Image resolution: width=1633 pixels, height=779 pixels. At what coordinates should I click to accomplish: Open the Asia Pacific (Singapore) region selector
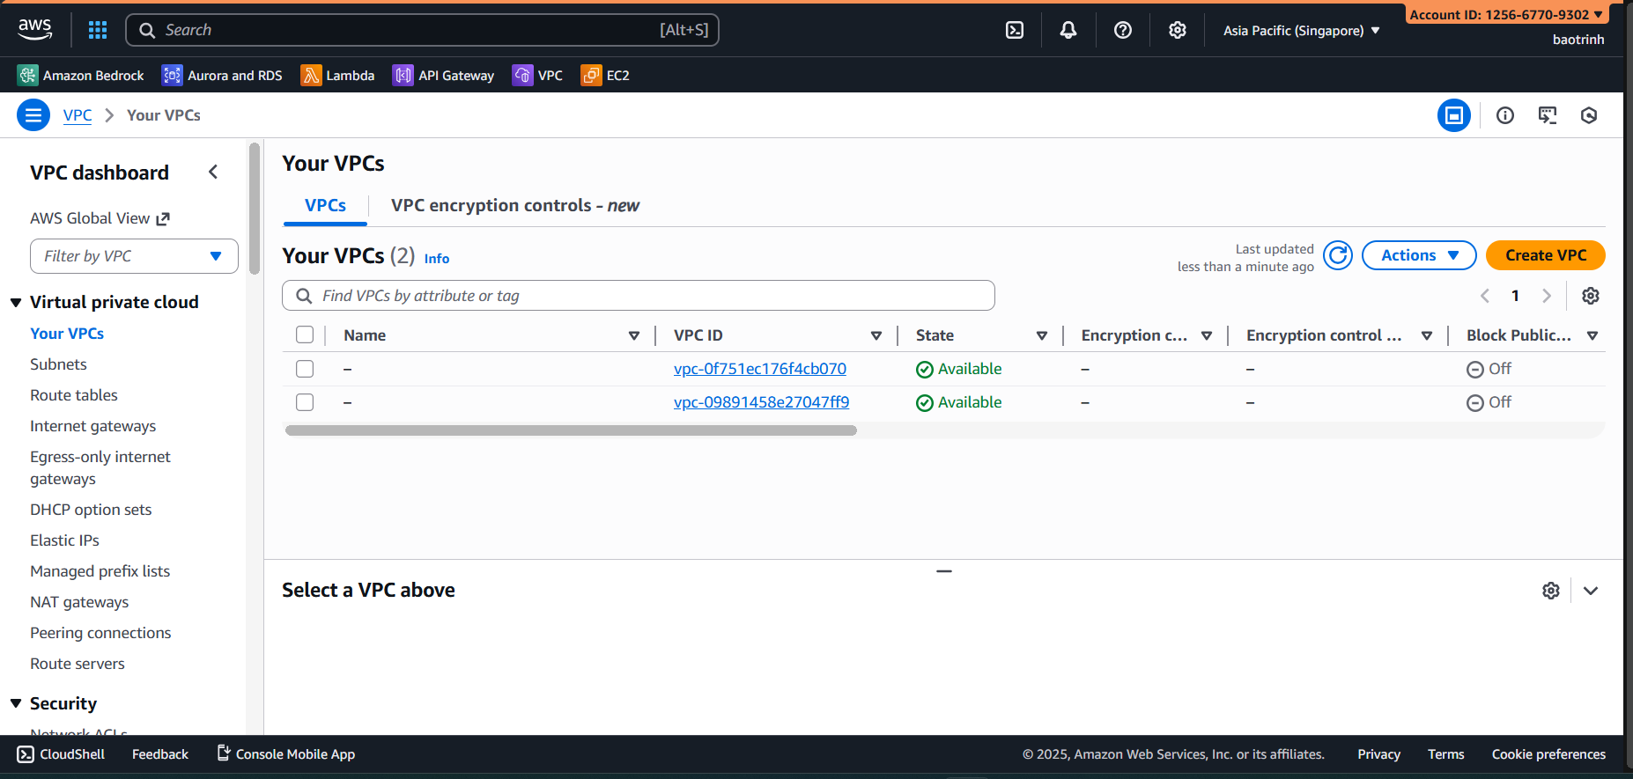(1301, 31)
